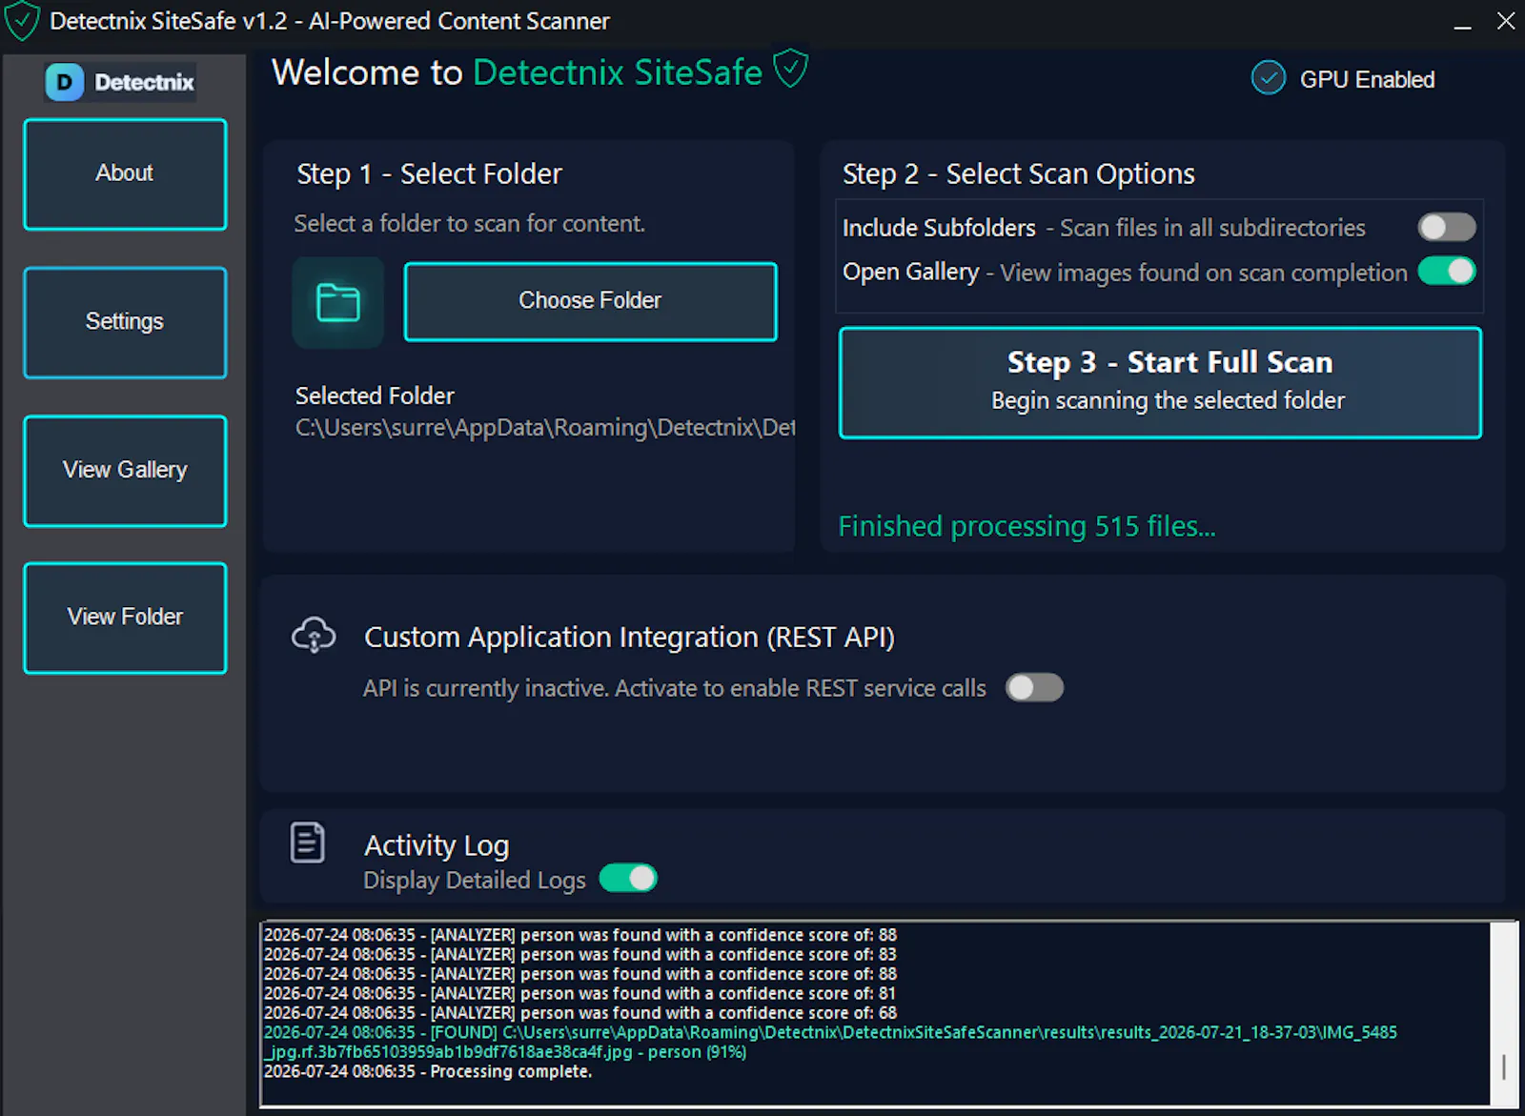This screenshot has width=1525, height=1116.
Task: Click the Selected Folder path text
Action: point(544,428)
